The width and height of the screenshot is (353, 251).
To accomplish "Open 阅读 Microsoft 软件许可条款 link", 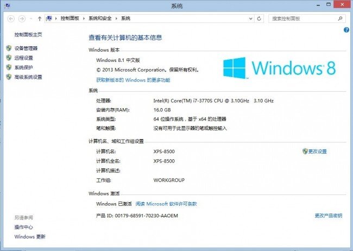I will [166, 204].
